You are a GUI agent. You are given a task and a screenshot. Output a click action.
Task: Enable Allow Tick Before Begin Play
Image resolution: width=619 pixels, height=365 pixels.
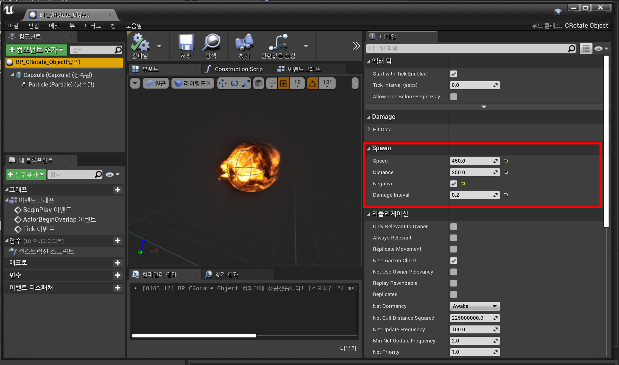pos(454,97)
